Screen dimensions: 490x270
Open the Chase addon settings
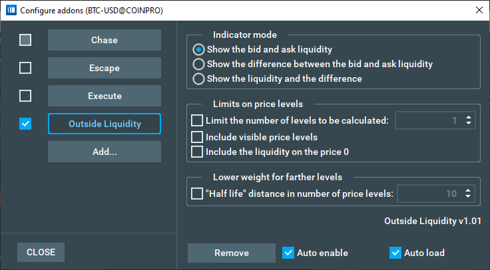coord(105,40)
